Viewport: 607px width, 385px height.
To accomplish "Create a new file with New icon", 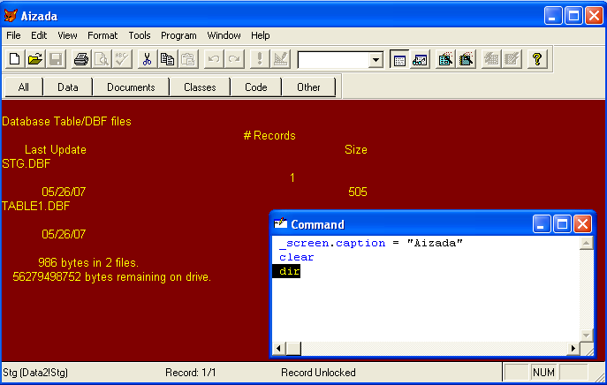I will tap(15, 59).
